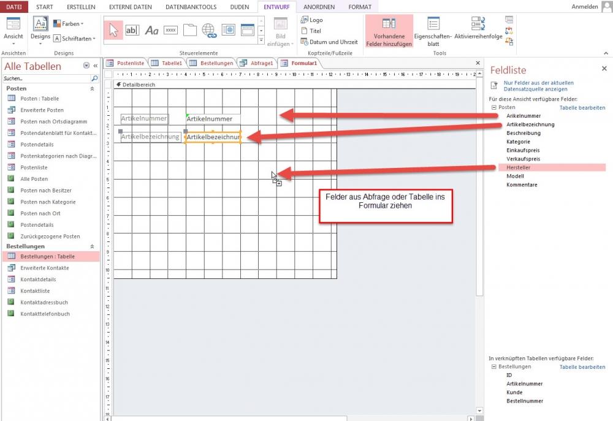Toggle Vorhandene Felder hinzufügen pane
613x421 pixels.
389,32
